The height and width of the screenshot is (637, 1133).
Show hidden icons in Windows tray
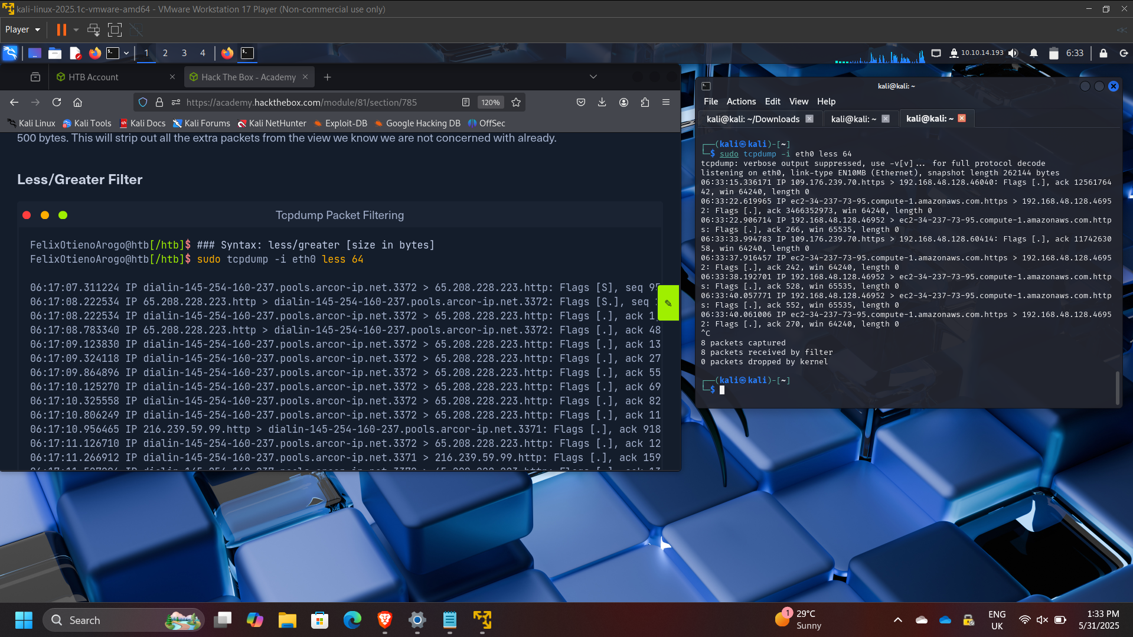tap(897, 620)
